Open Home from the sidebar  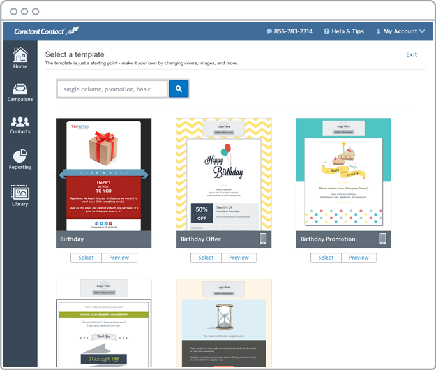point(20,57)
